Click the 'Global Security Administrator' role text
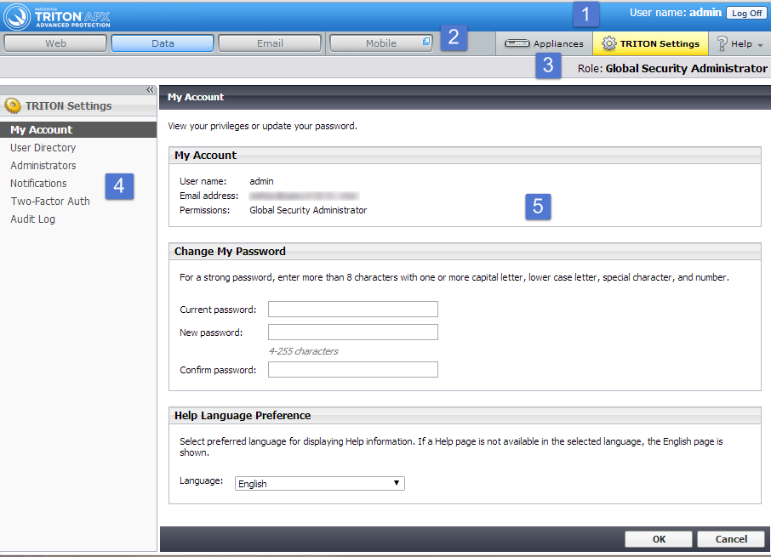Image resolution: width=771 pixels, height=557 pixels. [687, 68]
